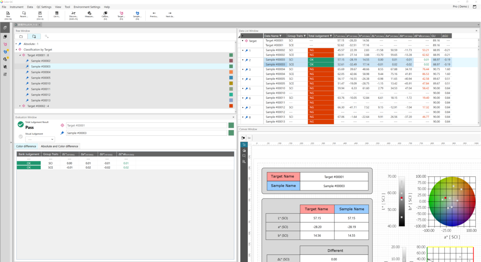Switch to the Absolute and Color difference tab
This screenshot has height=262, width=481.
click(x=59, y=146)
